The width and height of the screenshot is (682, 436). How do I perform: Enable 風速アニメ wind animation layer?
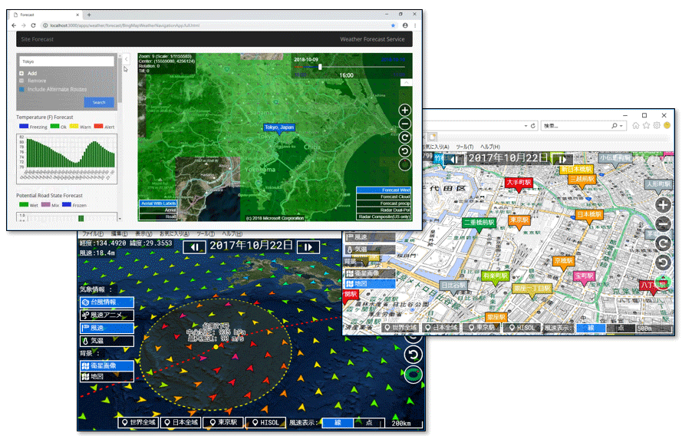click(x=107, y=315)
